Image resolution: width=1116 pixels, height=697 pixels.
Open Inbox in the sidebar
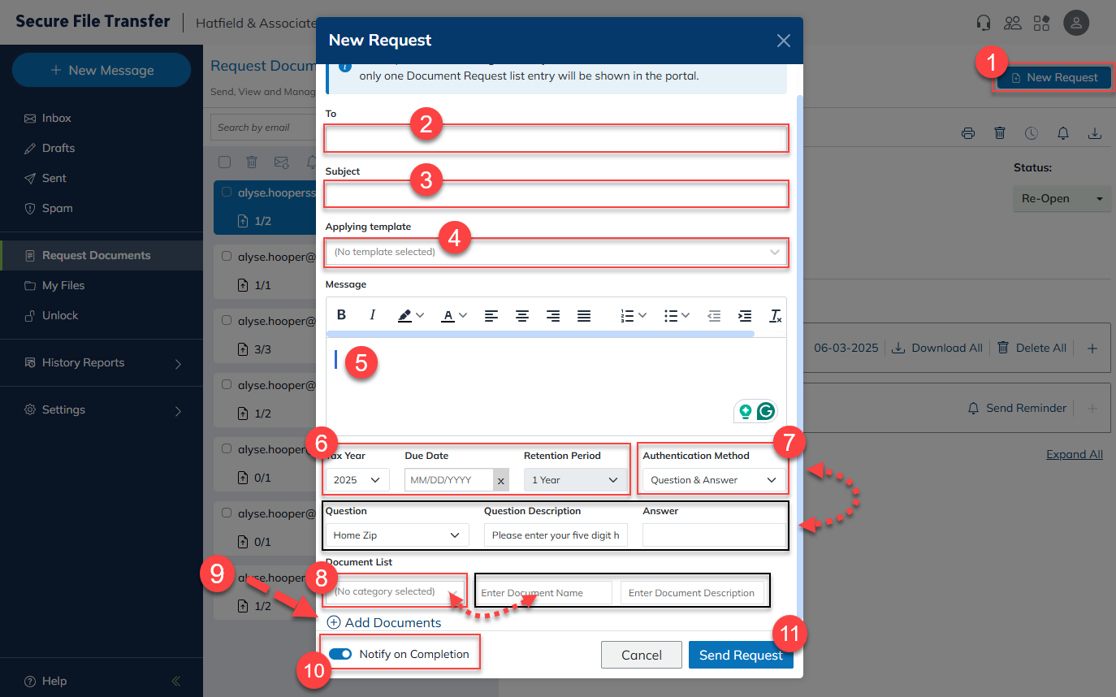[x=57, y=118]
